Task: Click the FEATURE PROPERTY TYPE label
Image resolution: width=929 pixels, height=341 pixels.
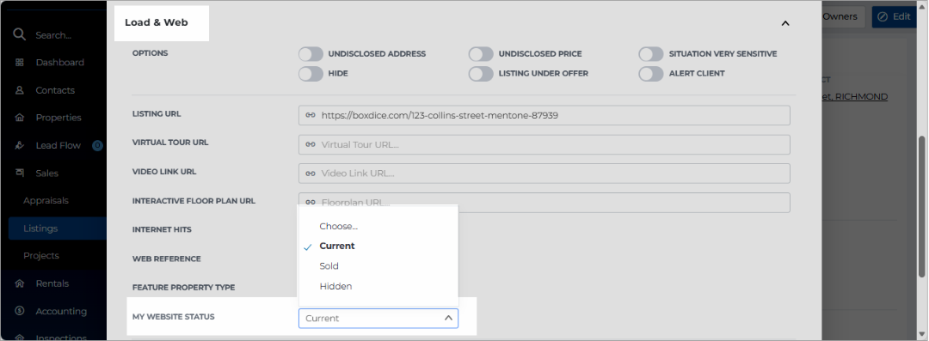Action: coord(184,288)
